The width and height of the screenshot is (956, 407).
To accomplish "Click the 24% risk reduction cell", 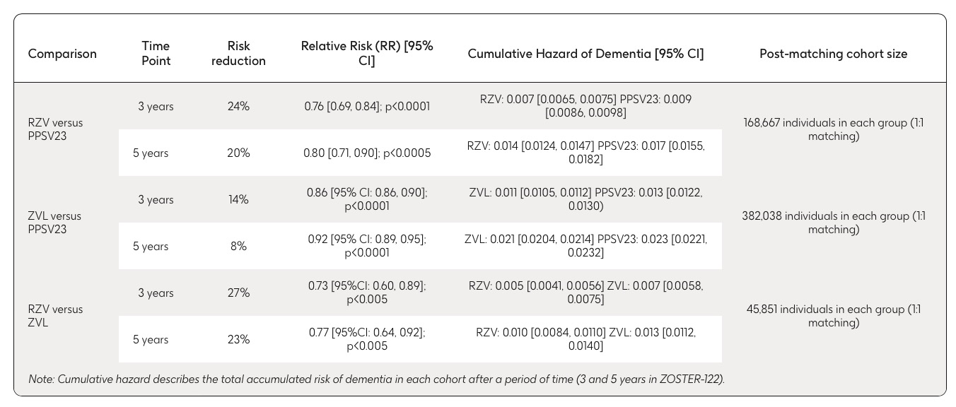I will (x=239, y=107).
